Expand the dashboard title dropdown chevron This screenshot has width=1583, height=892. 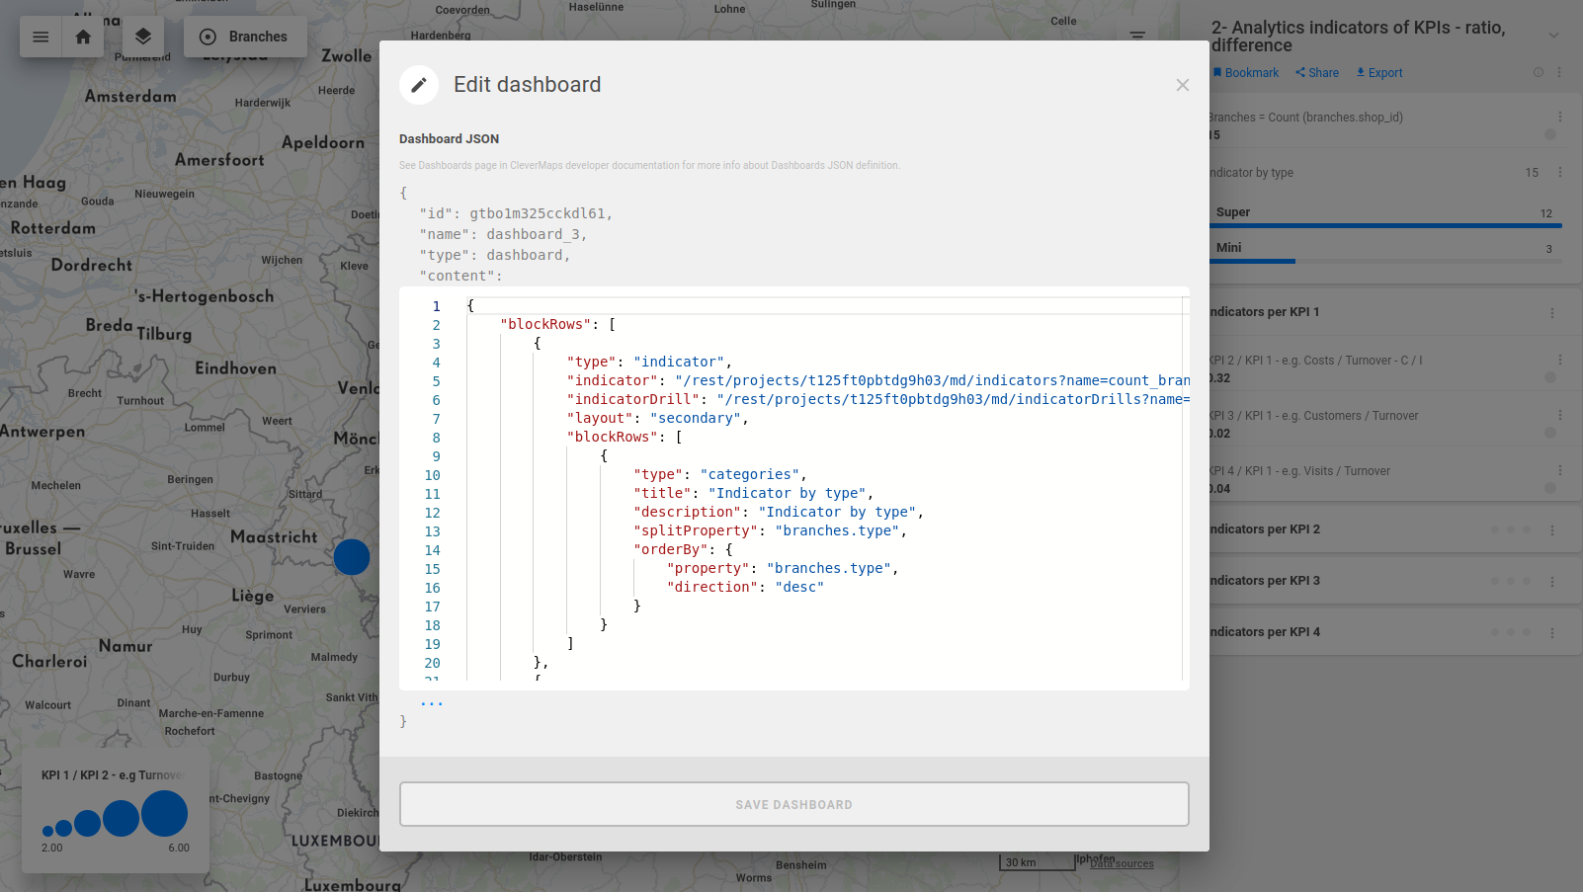[1553, 36]
